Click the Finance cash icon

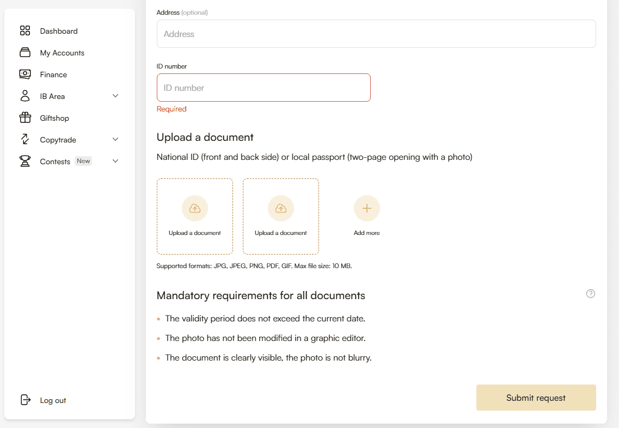pos(25,75)
